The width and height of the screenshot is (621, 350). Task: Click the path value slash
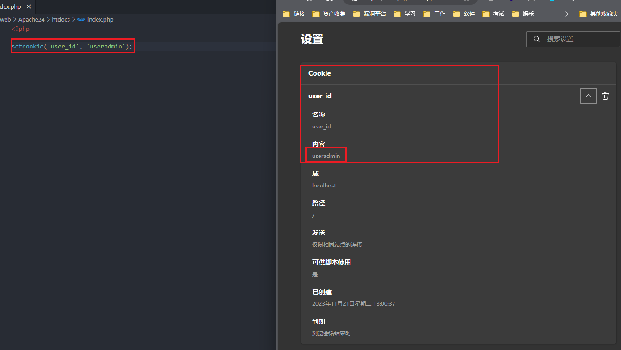coord(314,215)
